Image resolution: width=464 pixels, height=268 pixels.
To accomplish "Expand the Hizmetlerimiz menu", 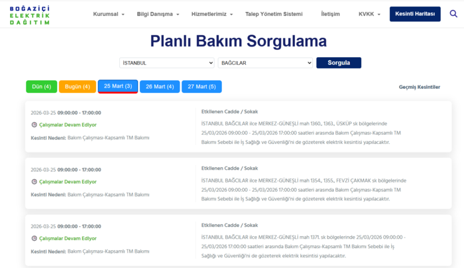I will pyautogui.click(x=212, y=14).
